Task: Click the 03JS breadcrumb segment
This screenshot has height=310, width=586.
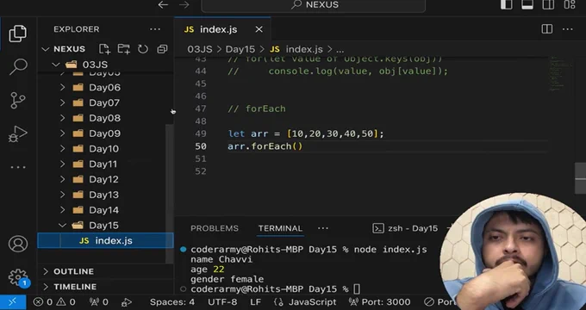Action: 200,49
